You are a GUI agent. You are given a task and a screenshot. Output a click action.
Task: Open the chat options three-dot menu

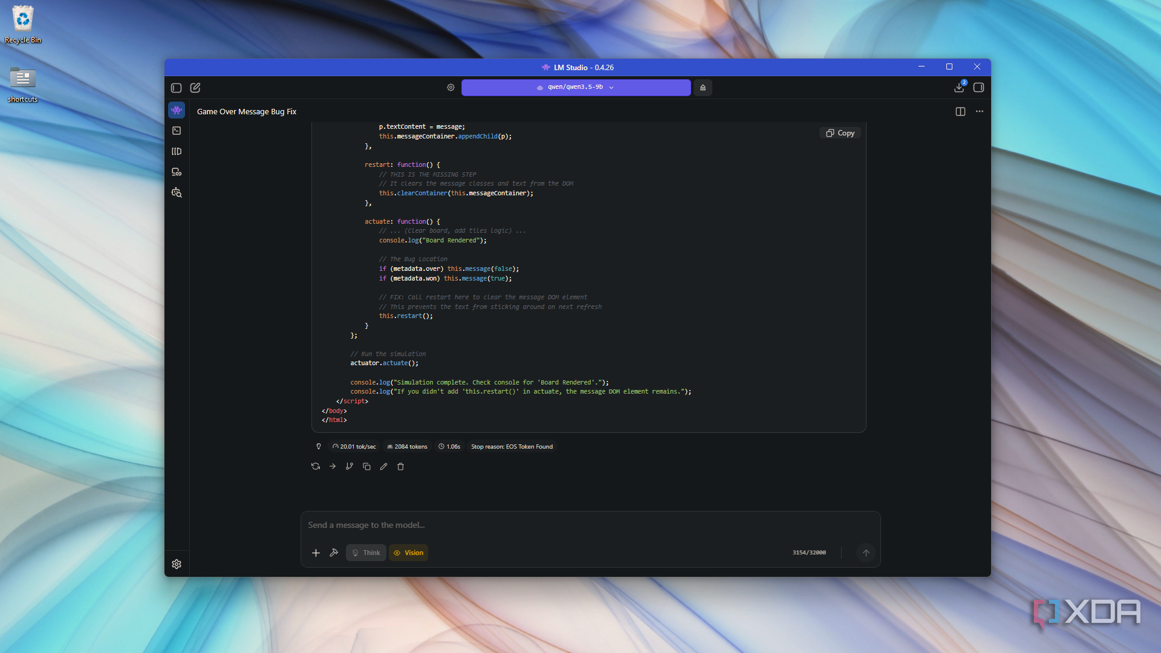[980, 111]
